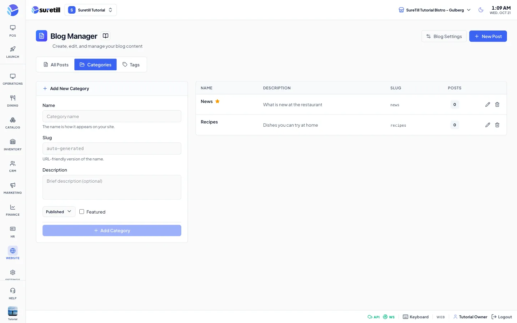
Task: Open the Dining module
Action: click(13, 101)
